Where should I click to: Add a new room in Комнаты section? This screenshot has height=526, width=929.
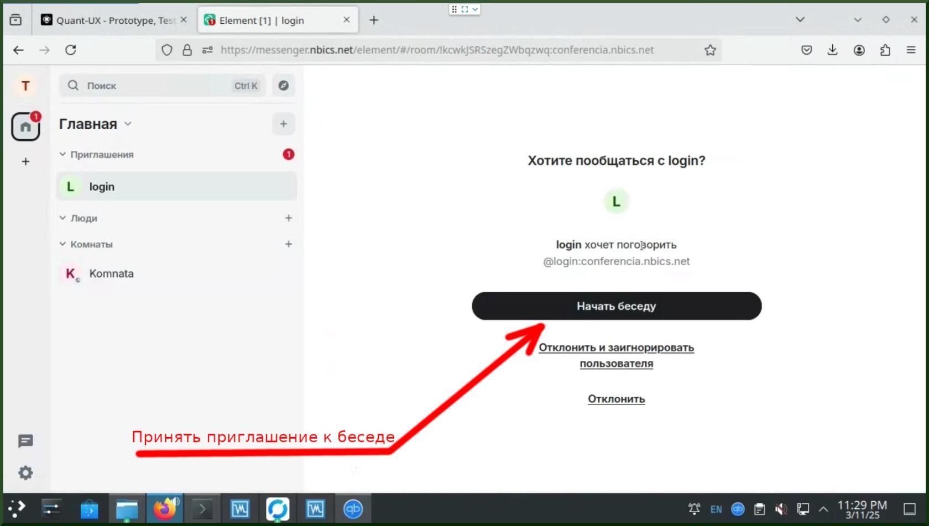[x=288, y=244]
